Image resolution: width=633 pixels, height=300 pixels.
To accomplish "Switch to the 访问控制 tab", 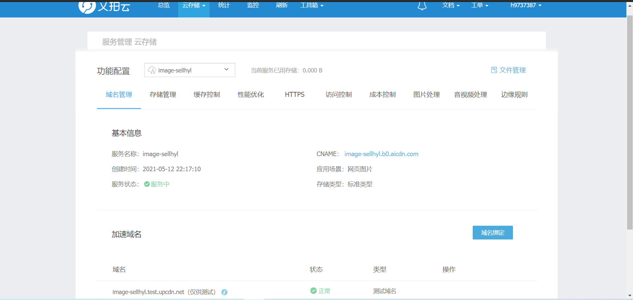I will pos(338,95).
